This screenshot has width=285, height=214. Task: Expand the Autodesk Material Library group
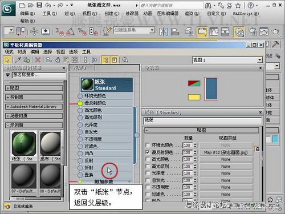coord(34,107)
